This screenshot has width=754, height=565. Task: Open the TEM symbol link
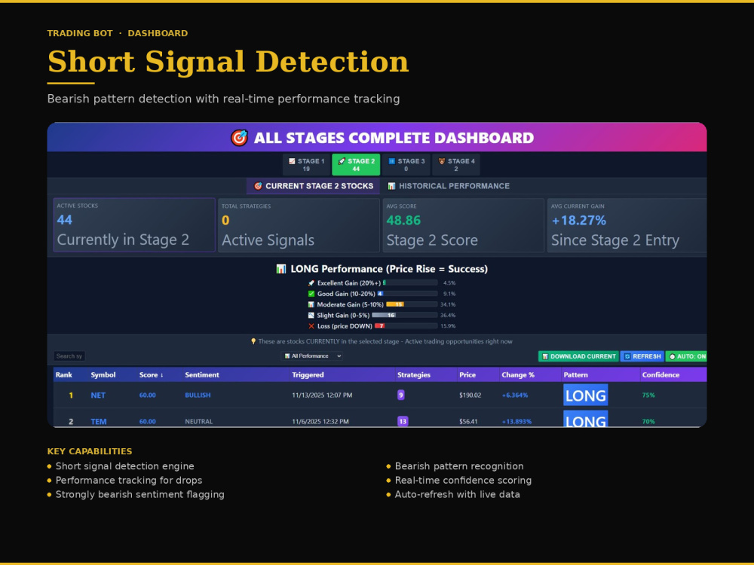[99, 422]
